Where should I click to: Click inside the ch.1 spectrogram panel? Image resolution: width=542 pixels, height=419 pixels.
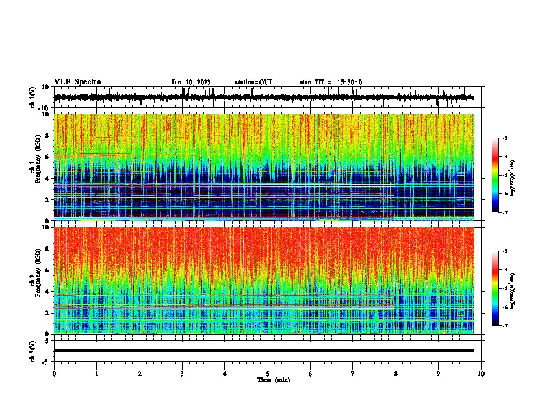pyautogui.click(x=263, y=167)
